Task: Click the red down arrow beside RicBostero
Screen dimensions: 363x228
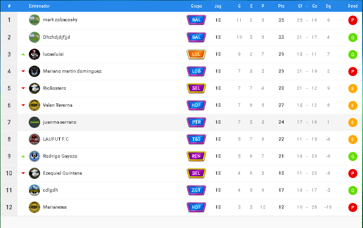Action: pos(23,88)
